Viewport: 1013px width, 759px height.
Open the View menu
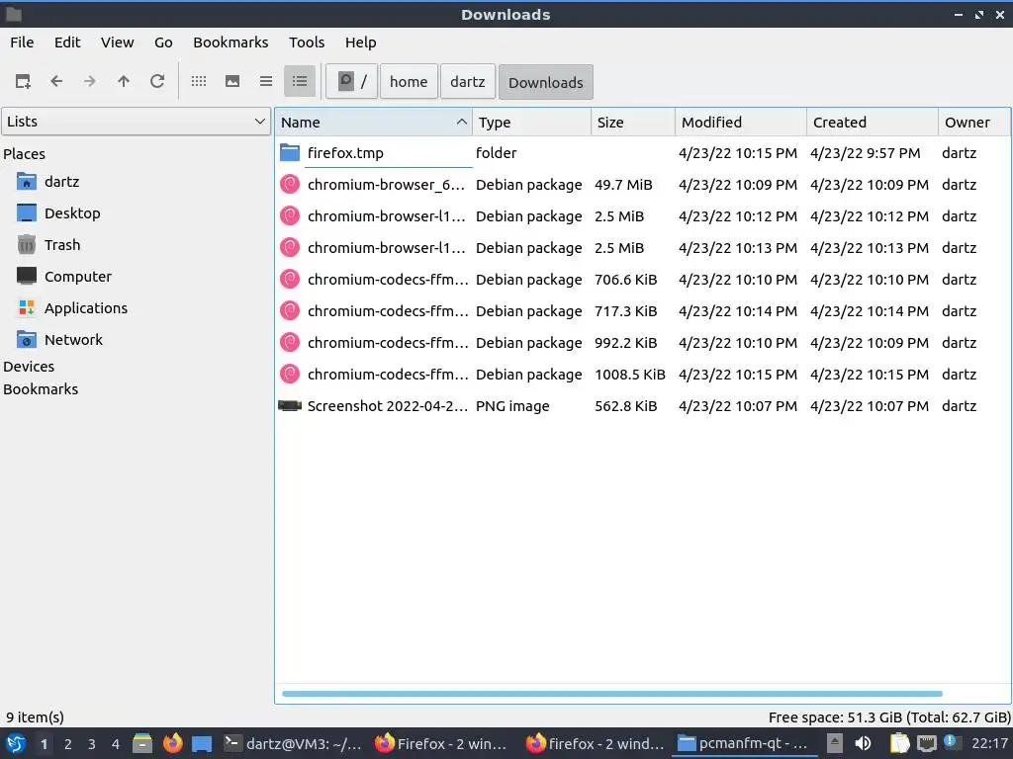point(117,42)
